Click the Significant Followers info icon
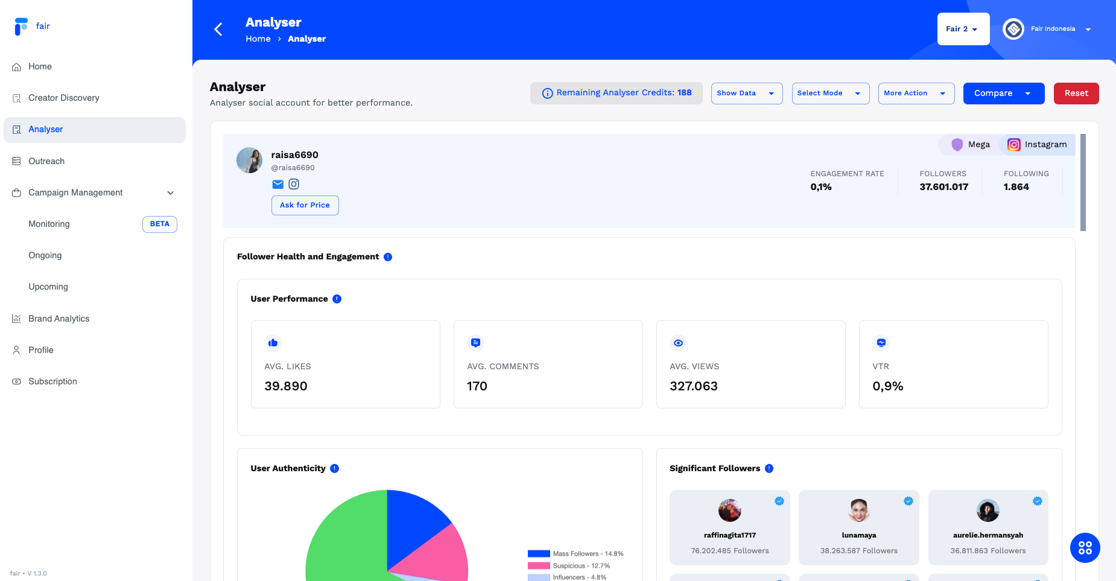 coord(769,468)
